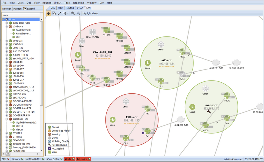Select FastEthernet0 in device tree

click(x=23, y=30)
